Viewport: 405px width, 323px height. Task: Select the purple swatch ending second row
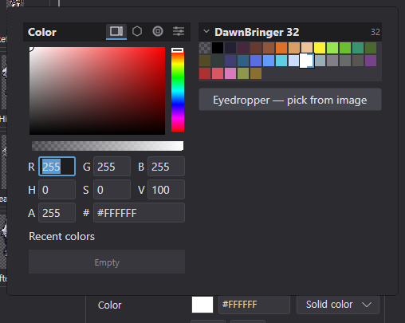tap(371, 61)
